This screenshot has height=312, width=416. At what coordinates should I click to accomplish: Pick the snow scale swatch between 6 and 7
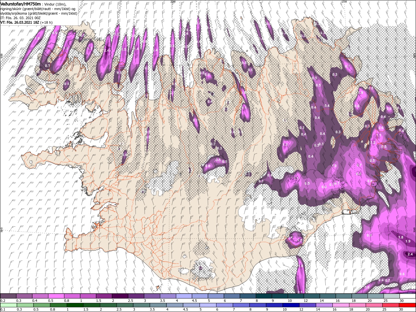(232, 296)
